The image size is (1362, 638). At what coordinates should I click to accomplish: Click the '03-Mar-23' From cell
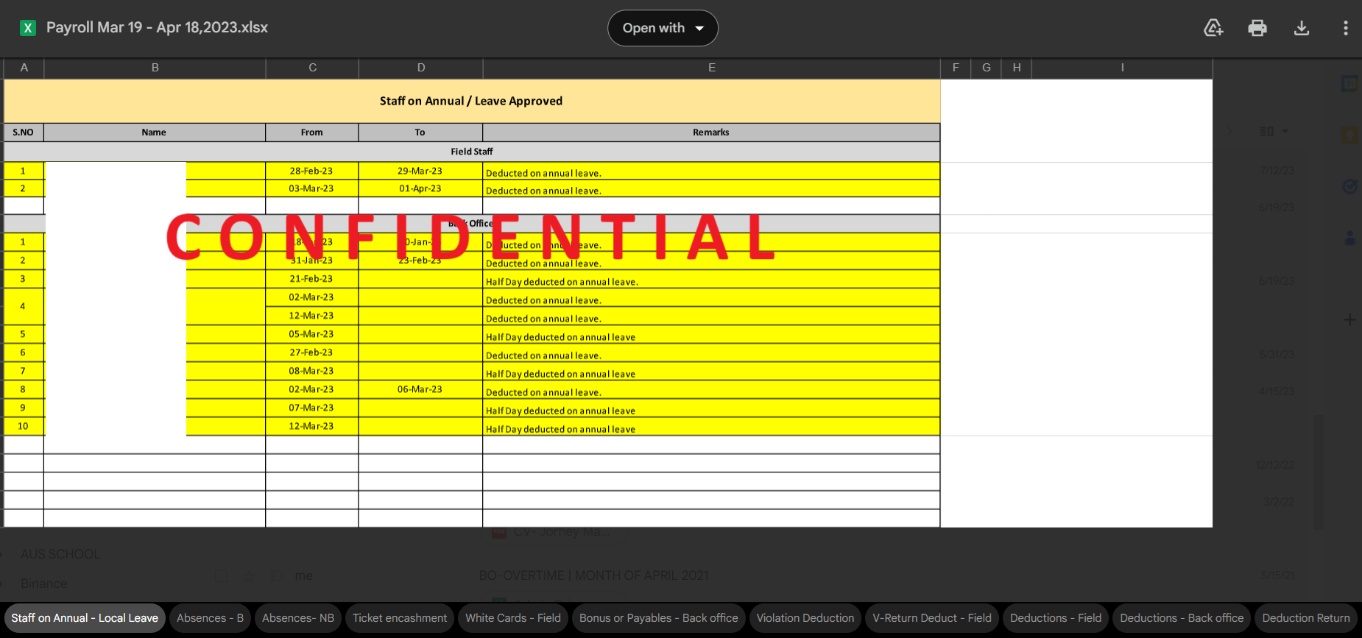click(x=311, y=188)
